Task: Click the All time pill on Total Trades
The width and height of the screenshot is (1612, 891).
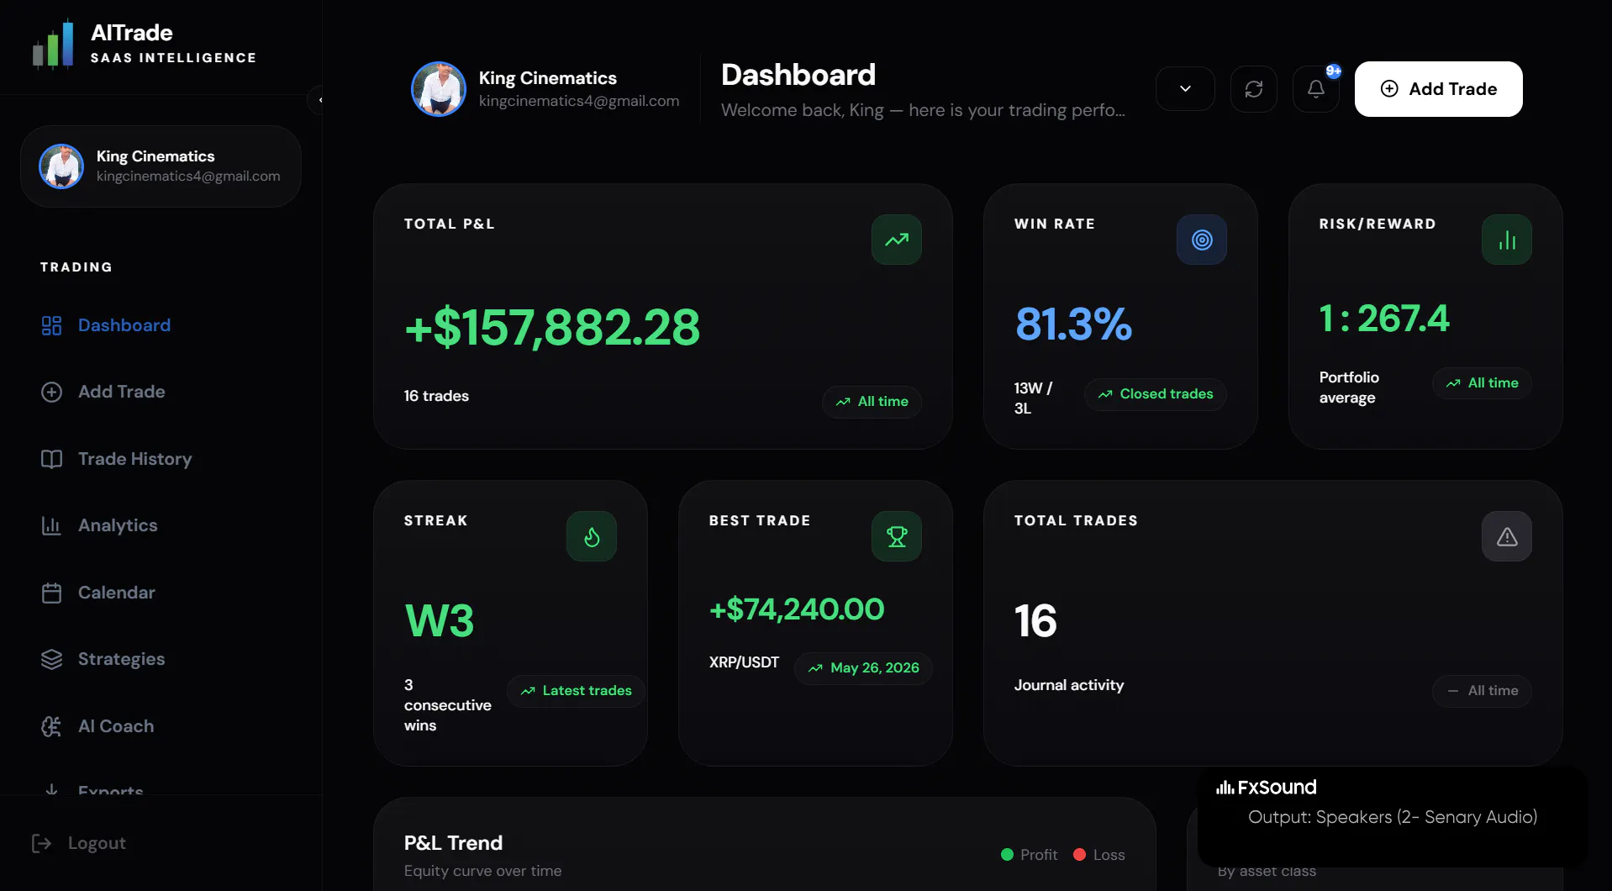Action: (1482, 691)
